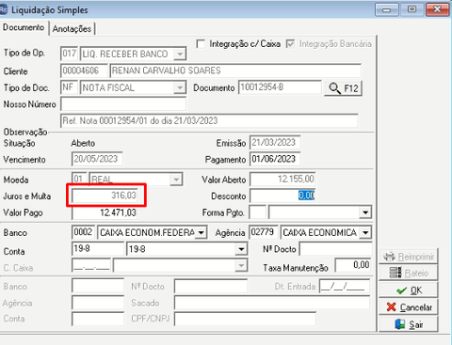
Task: Click the Nº Docto input field
Action: pos(335,249)
